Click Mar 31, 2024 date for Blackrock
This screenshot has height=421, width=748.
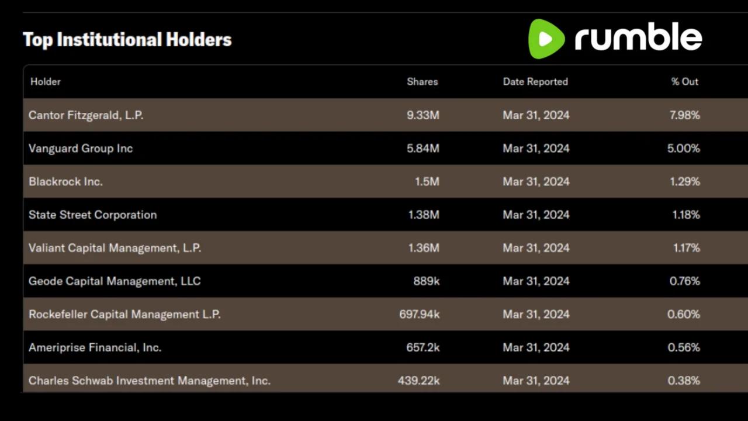[x=536, y=182]
